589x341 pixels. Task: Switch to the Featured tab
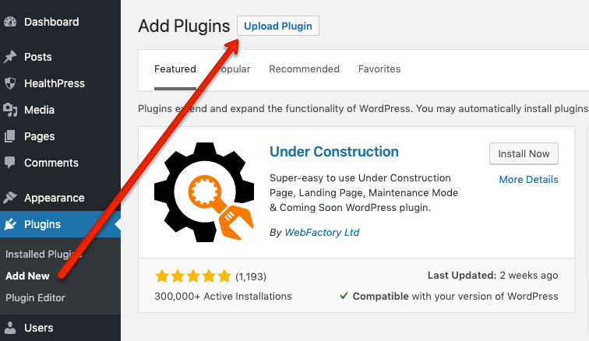pos(175,69)
